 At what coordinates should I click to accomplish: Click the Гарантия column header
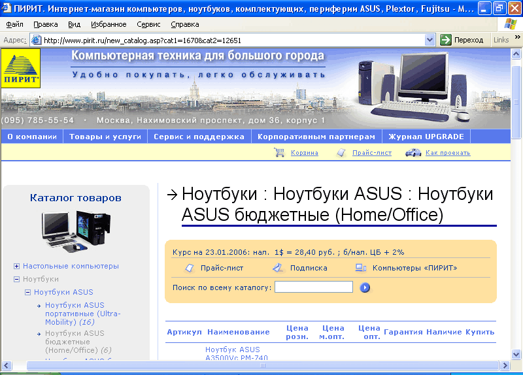(403, 332)
